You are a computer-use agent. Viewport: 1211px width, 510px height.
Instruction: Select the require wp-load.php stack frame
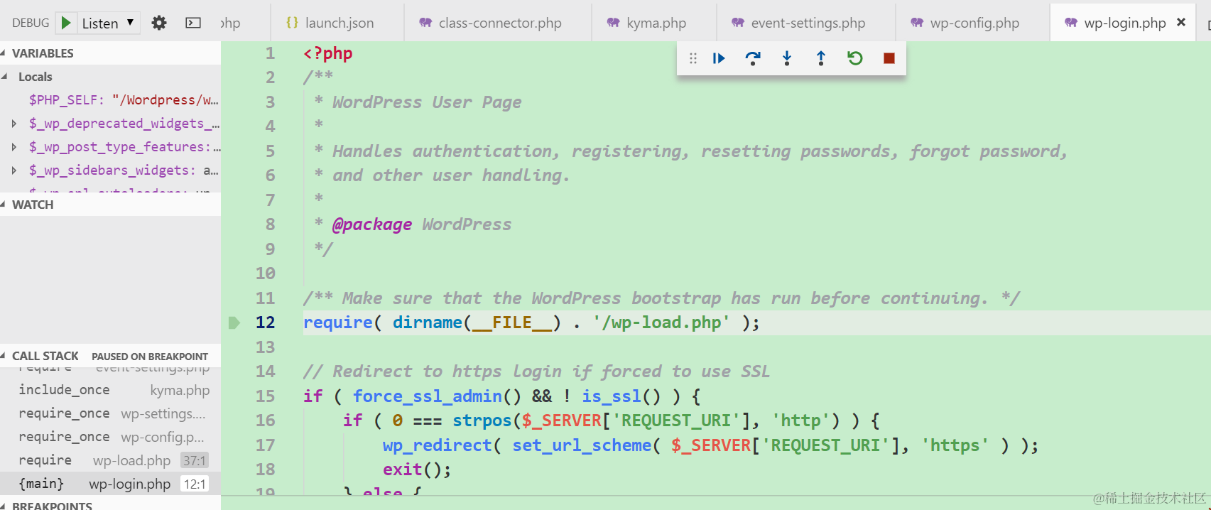click(110, 460)
